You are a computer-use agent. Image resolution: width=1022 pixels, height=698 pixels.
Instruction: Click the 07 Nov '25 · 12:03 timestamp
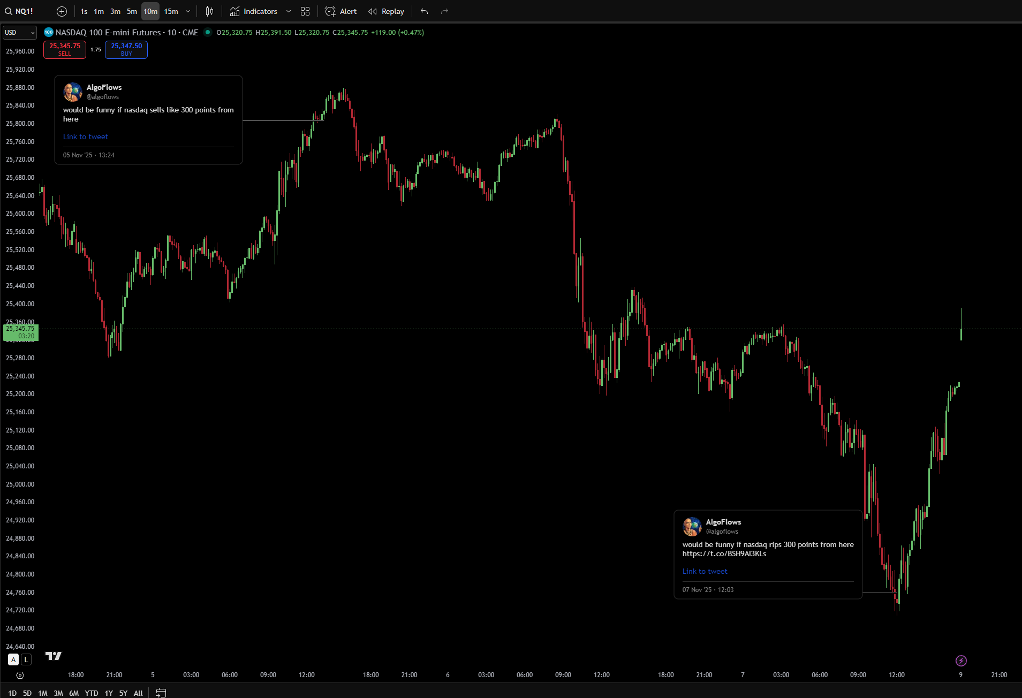[x=708, y=590]
